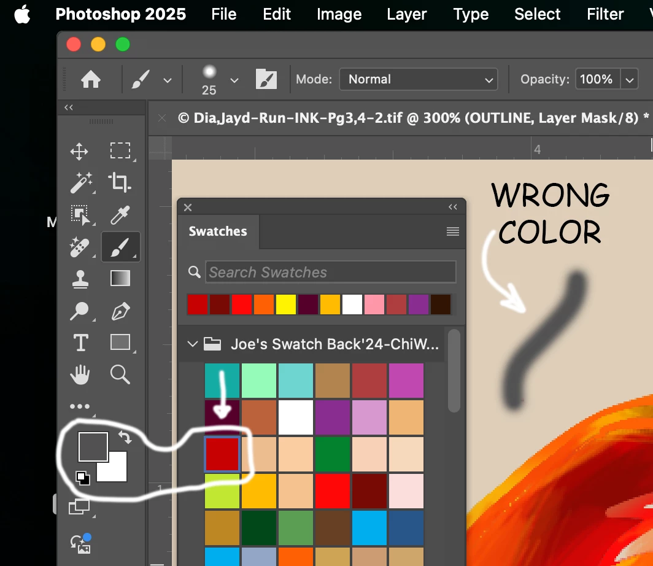This screenshot has width=653, height=566.
Task: Open the Opacity slider dropdown arrow
Action: click(629, 80)
